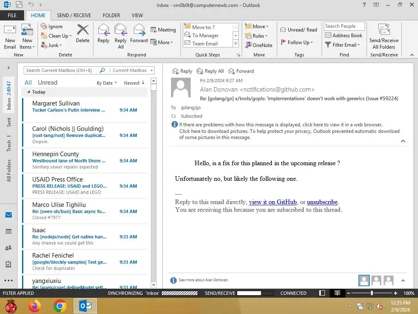Screen dimensions: 418x314
Task: Open the USAID Press Office email
Action: 85,186
